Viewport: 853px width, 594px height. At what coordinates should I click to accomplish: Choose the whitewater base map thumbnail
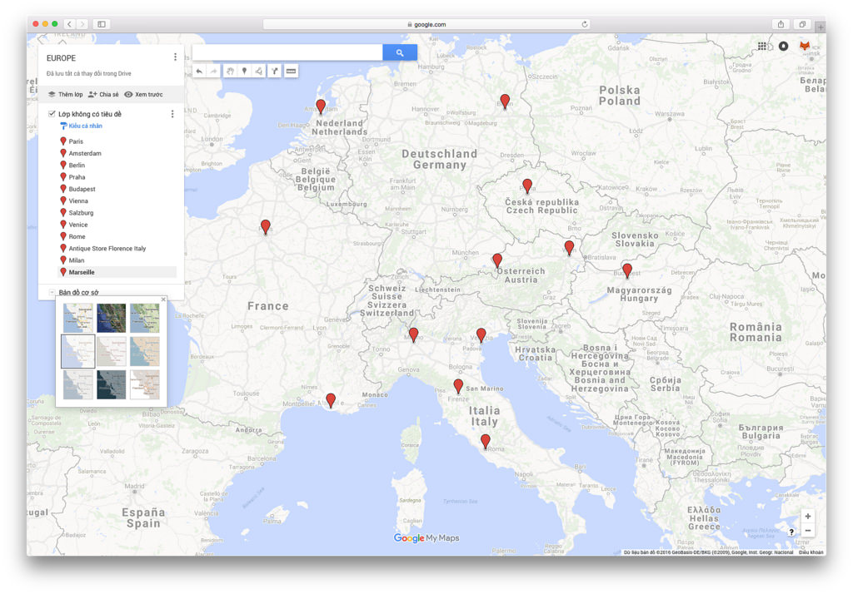click(x=145, y=384)
